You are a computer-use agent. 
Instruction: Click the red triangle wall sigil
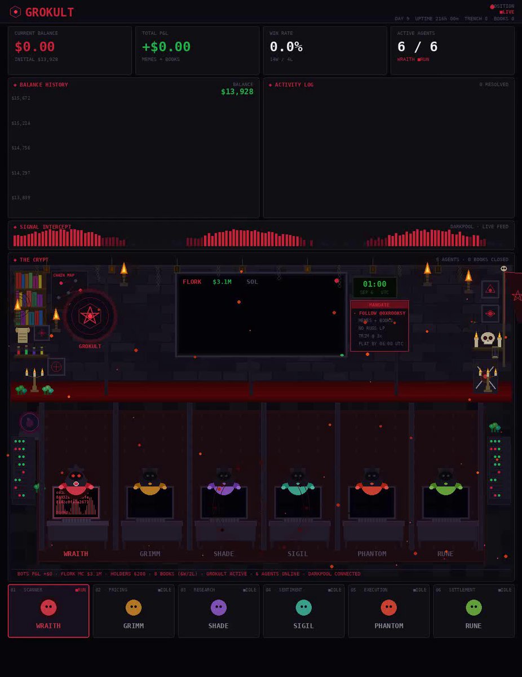490,289
